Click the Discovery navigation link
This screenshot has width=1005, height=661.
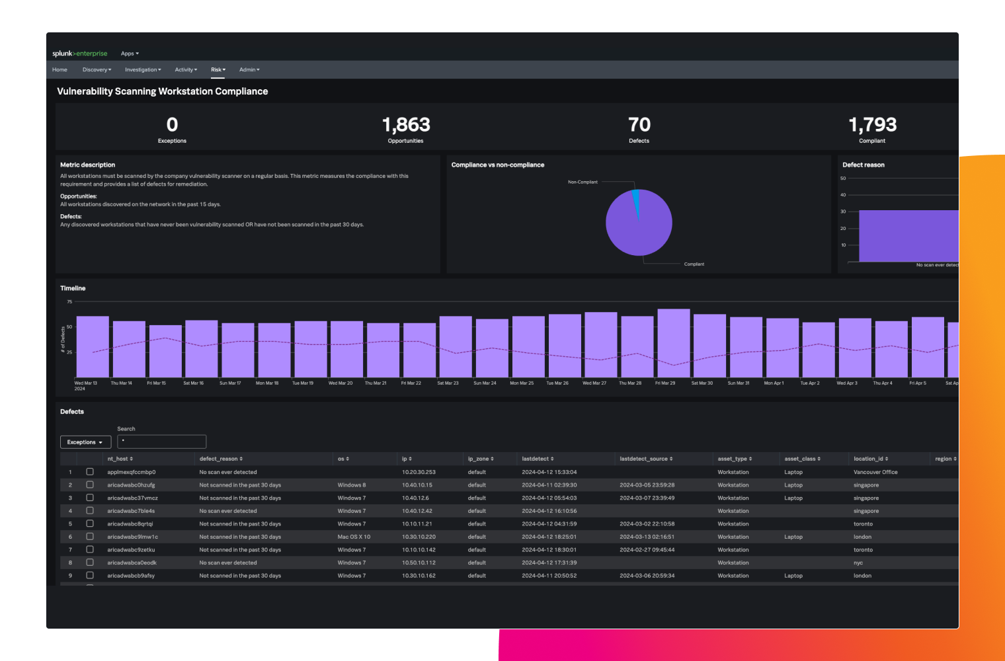tap(97, 69)
